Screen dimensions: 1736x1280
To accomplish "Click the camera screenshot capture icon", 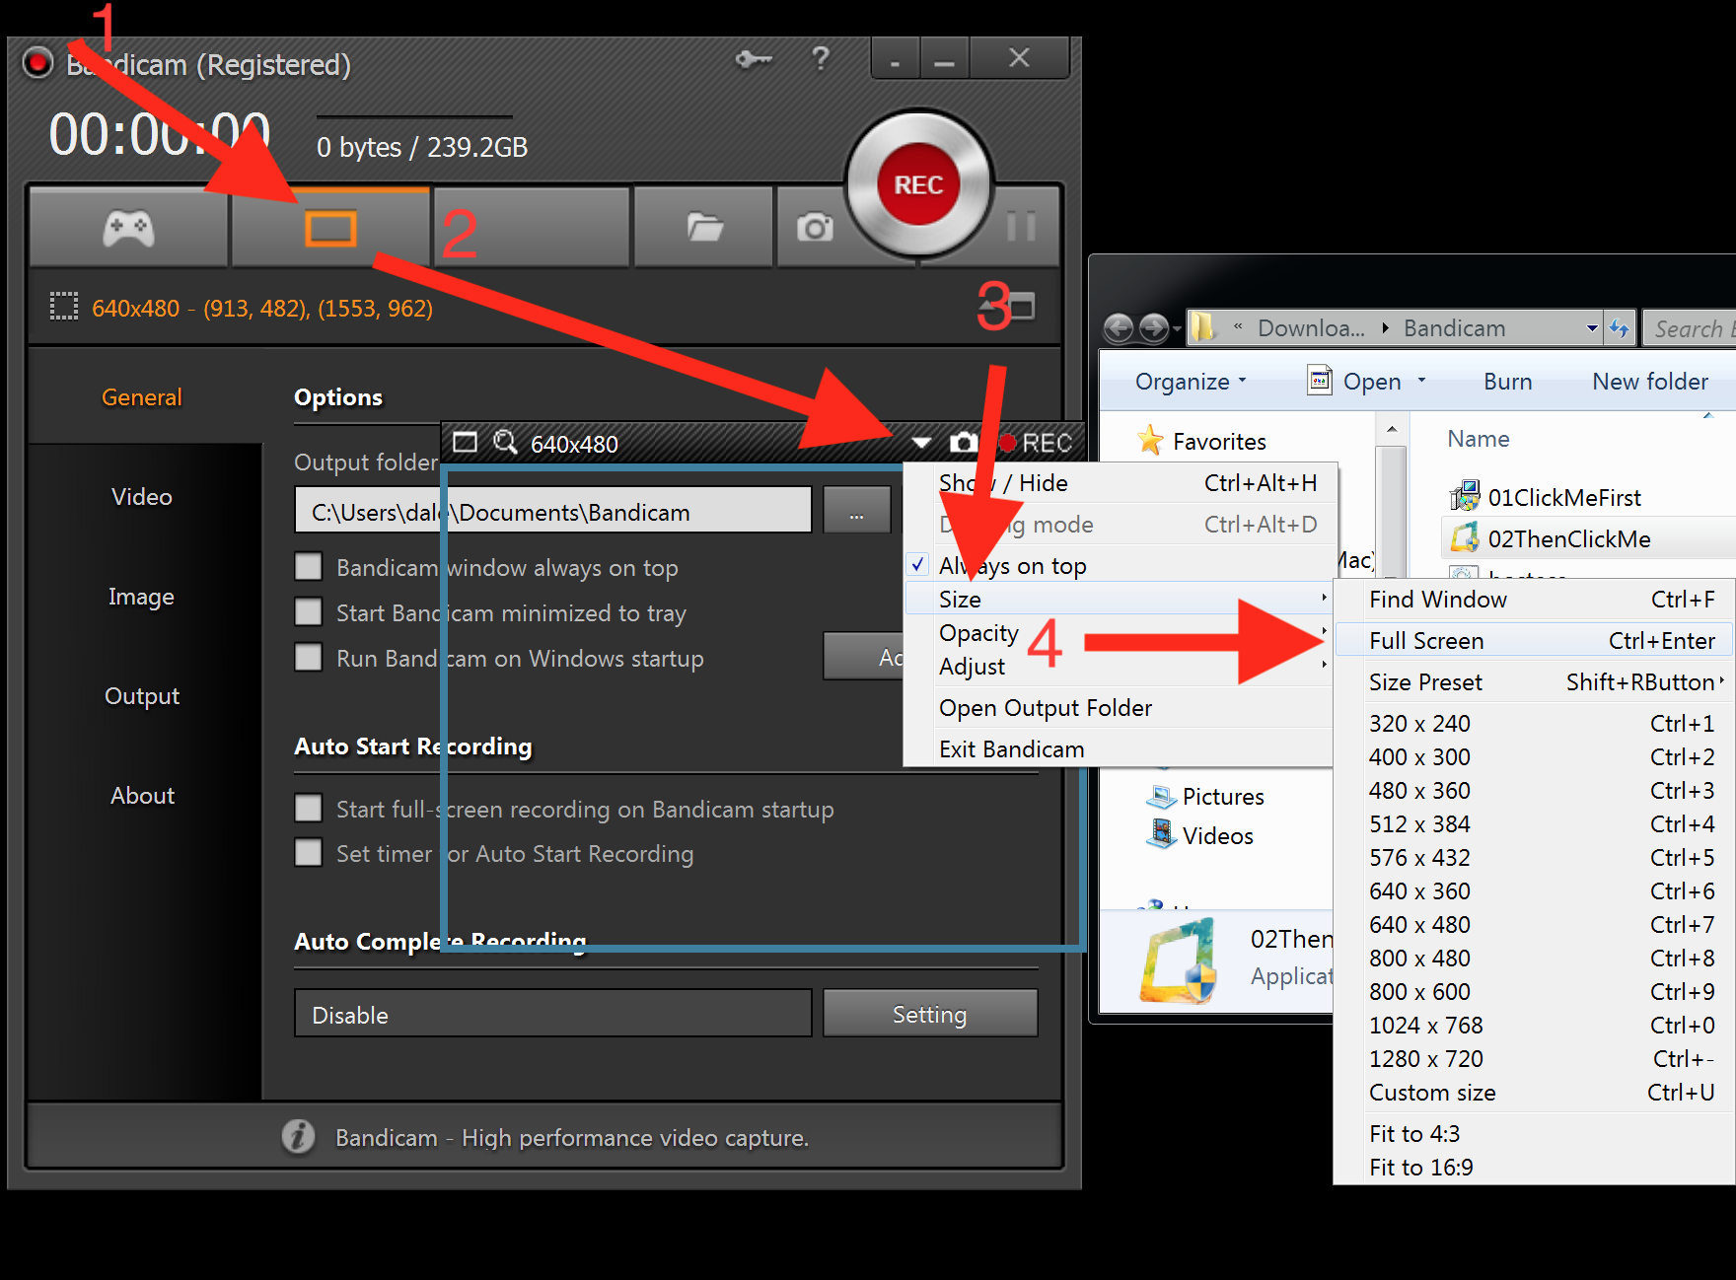I will [x=815, y=228].
